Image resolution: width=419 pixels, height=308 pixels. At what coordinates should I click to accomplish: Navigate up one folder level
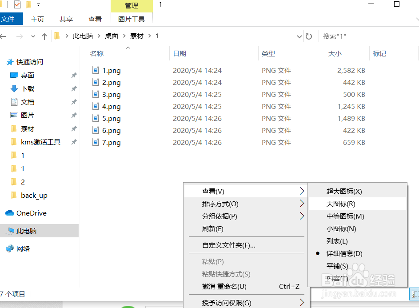click(44, 36)
